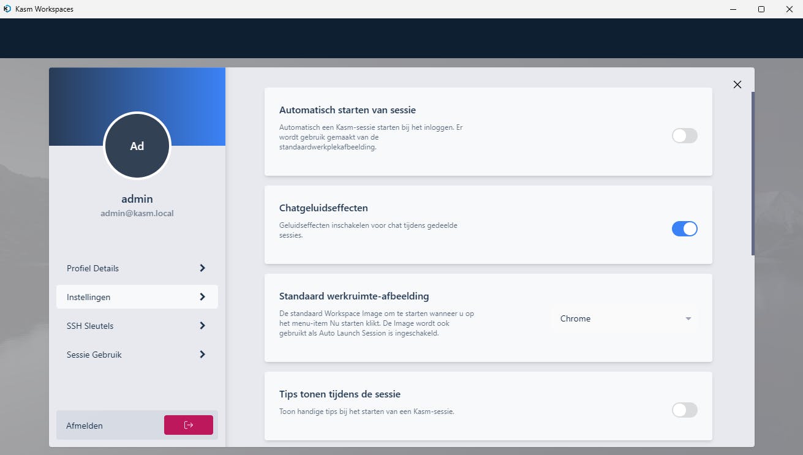Viewport: 803px width, 455px height.
Task: Click the chevron icon next to SSH Sleutels
Action: point(202,325)
